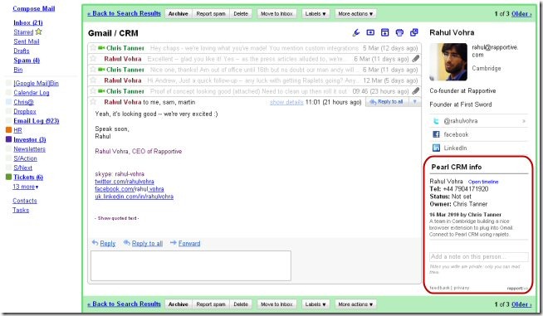
Task: Open the bottom Labels dropdown
Action: pos(316,304)
